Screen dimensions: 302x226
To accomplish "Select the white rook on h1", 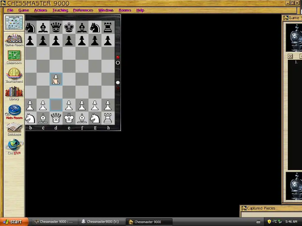I will (x=108, y=118).
